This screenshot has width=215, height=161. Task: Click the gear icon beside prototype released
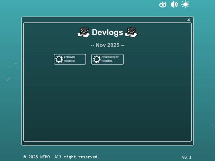[59, 59]
